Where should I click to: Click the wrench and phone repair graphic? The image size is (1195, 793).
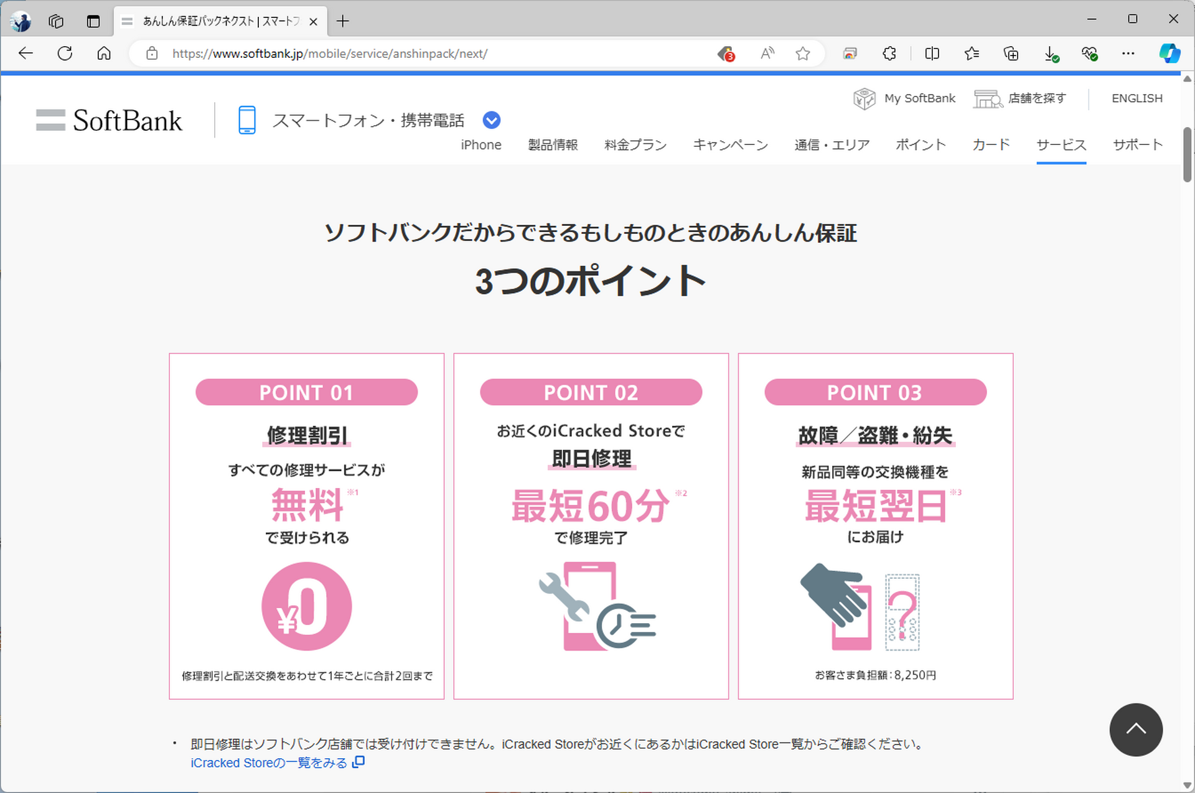pyautogui.click(x=597, y=606)
